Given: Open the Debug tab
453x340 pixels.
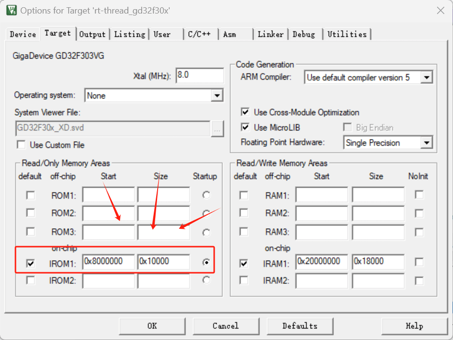Looking at the screenshot, I should pos(304,34).
